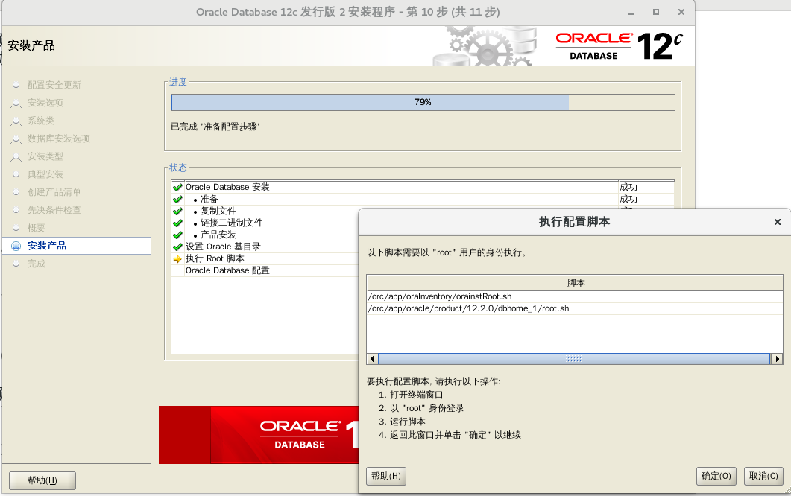
Task: Select the 系统类 step in sidebar
Action: [41, 121]
